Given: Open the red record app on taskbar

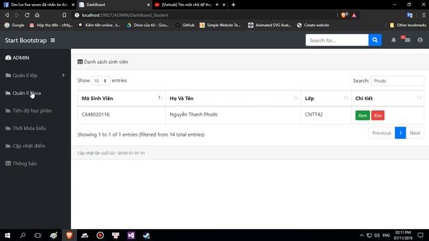Looking at the screenshot, I should (100, 235).
